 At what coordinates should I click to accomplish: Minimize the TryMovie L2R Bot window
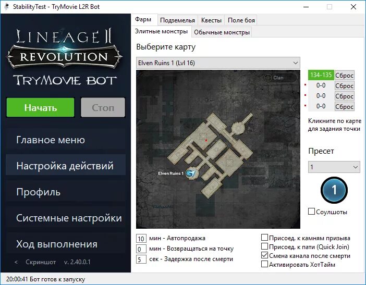click(306, 7)
